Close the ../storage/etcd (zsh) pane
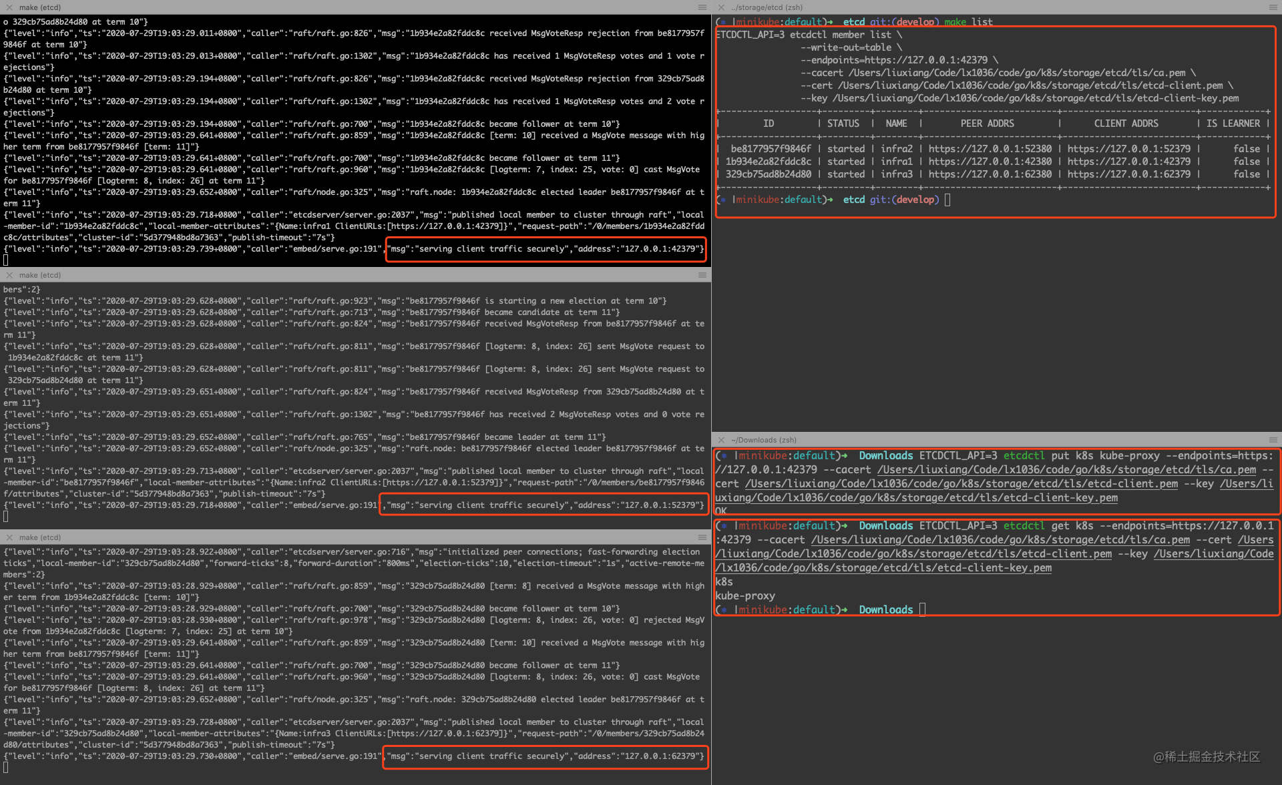1282x785 pixels. click(x=721, y=7)
